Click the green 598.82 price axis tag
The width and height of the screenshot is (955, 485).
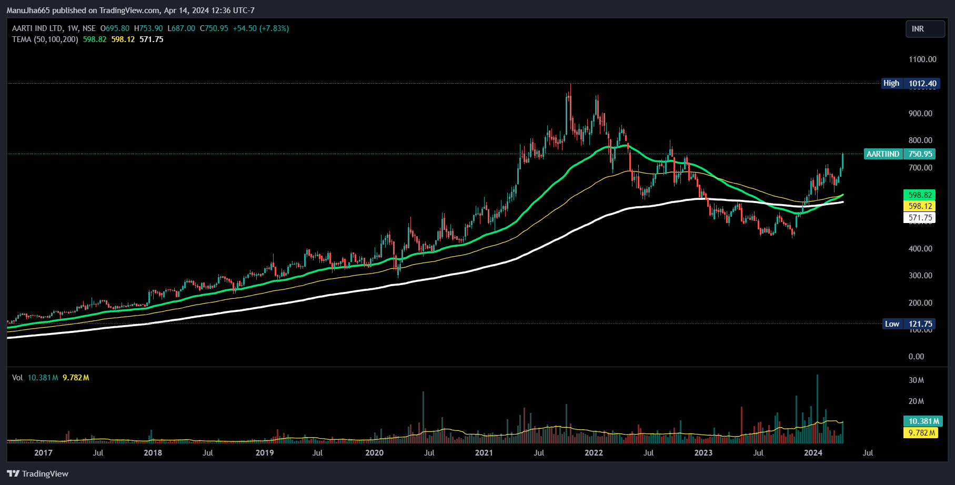point(920,195)
